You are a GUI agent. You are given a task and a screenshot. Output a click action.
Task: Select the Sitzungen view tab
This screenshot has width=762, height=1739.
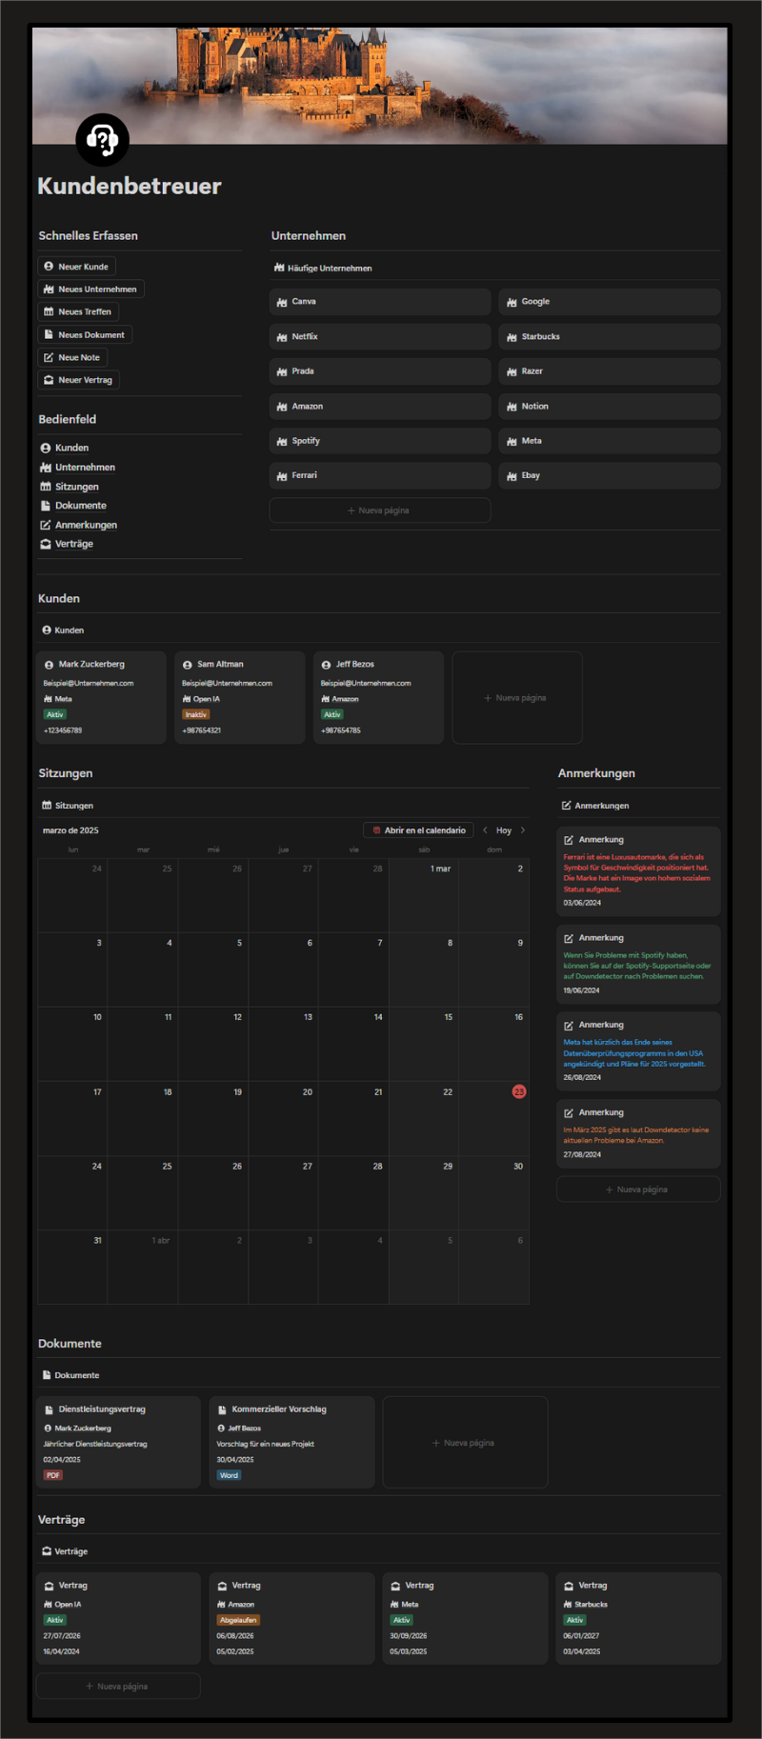[x=68, y=806]
